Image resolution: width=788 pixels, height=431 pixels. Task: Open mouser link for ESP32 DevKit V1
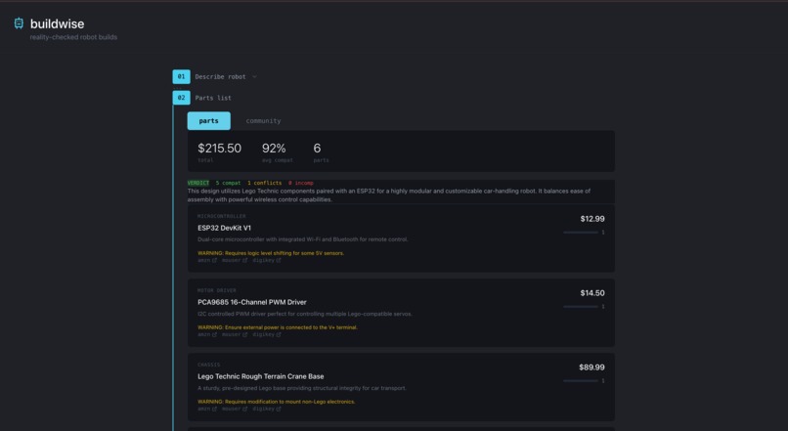pyautogui.click(x=235, y=260)
